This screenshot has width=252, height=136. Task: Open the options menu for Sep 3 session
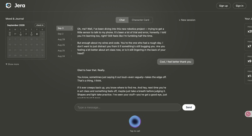[71, 28]
